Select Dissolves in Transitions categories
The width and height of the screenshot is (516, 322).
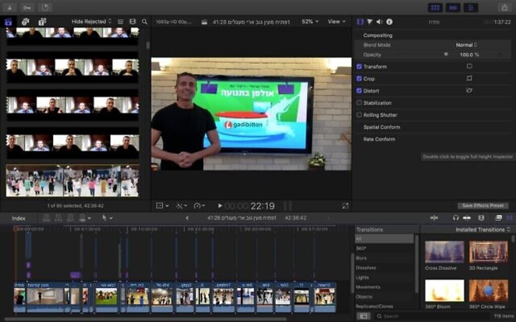coord(366,268)
